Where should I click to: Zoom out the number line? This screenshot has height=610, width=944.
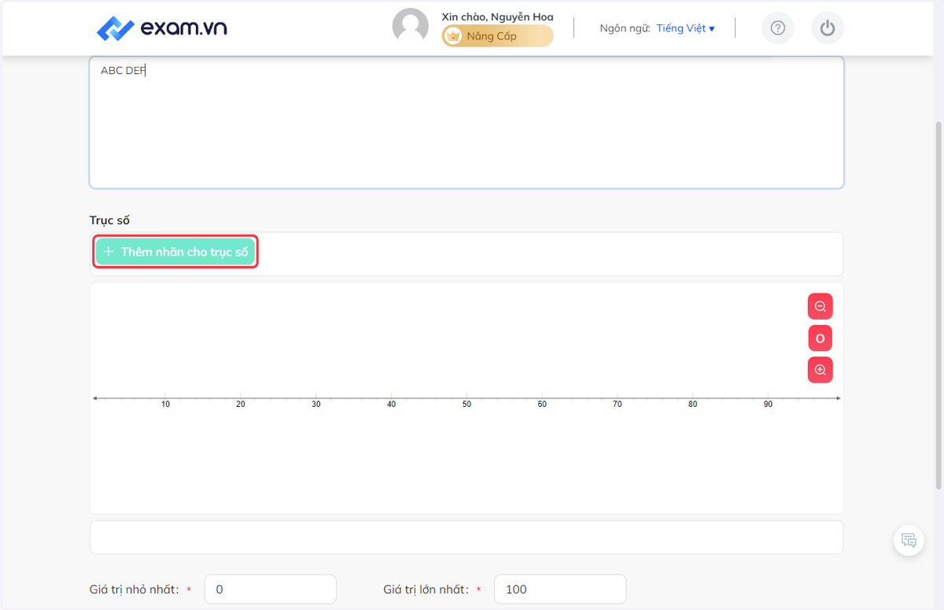pos(820,306)
